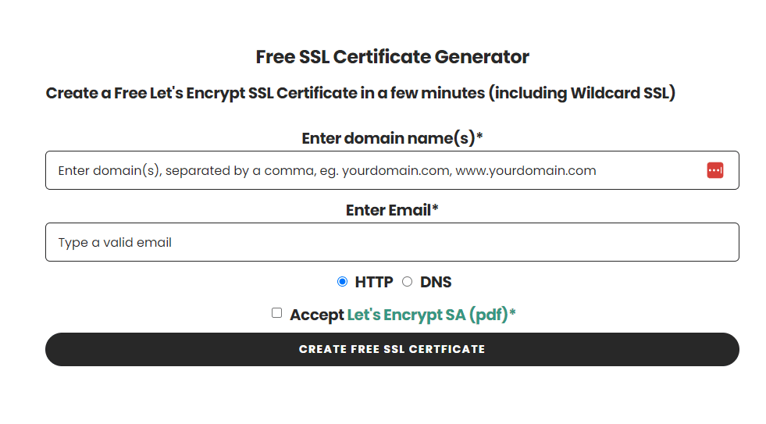This screenshot has height=424, width=766.
Task: Select the HTTP verification radio button
Action: point(343,282)
